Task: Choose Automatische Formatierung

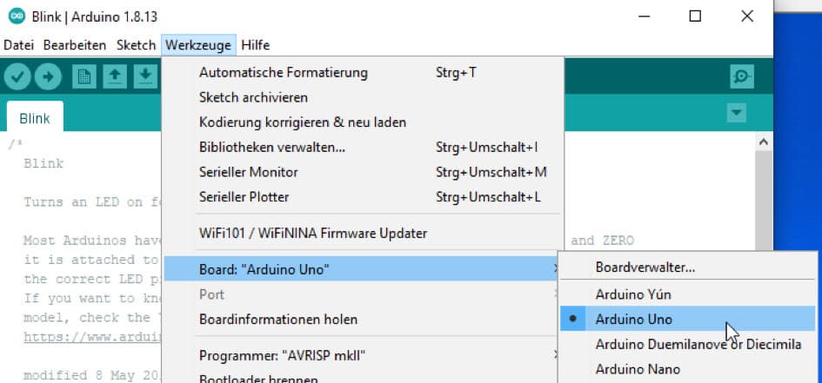Action: click(x=363, y=72)
